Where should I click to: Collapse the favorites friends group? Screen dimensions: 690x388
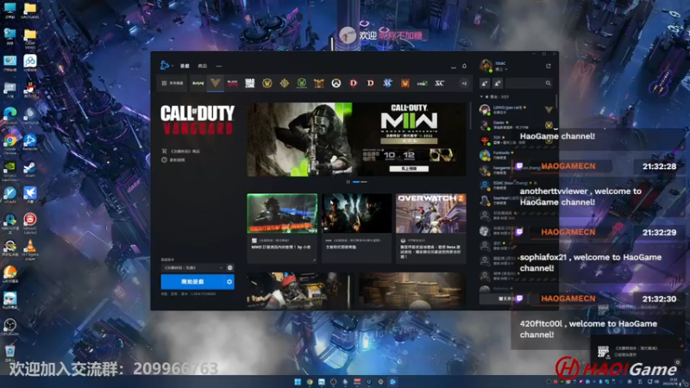tap(481, 97)
